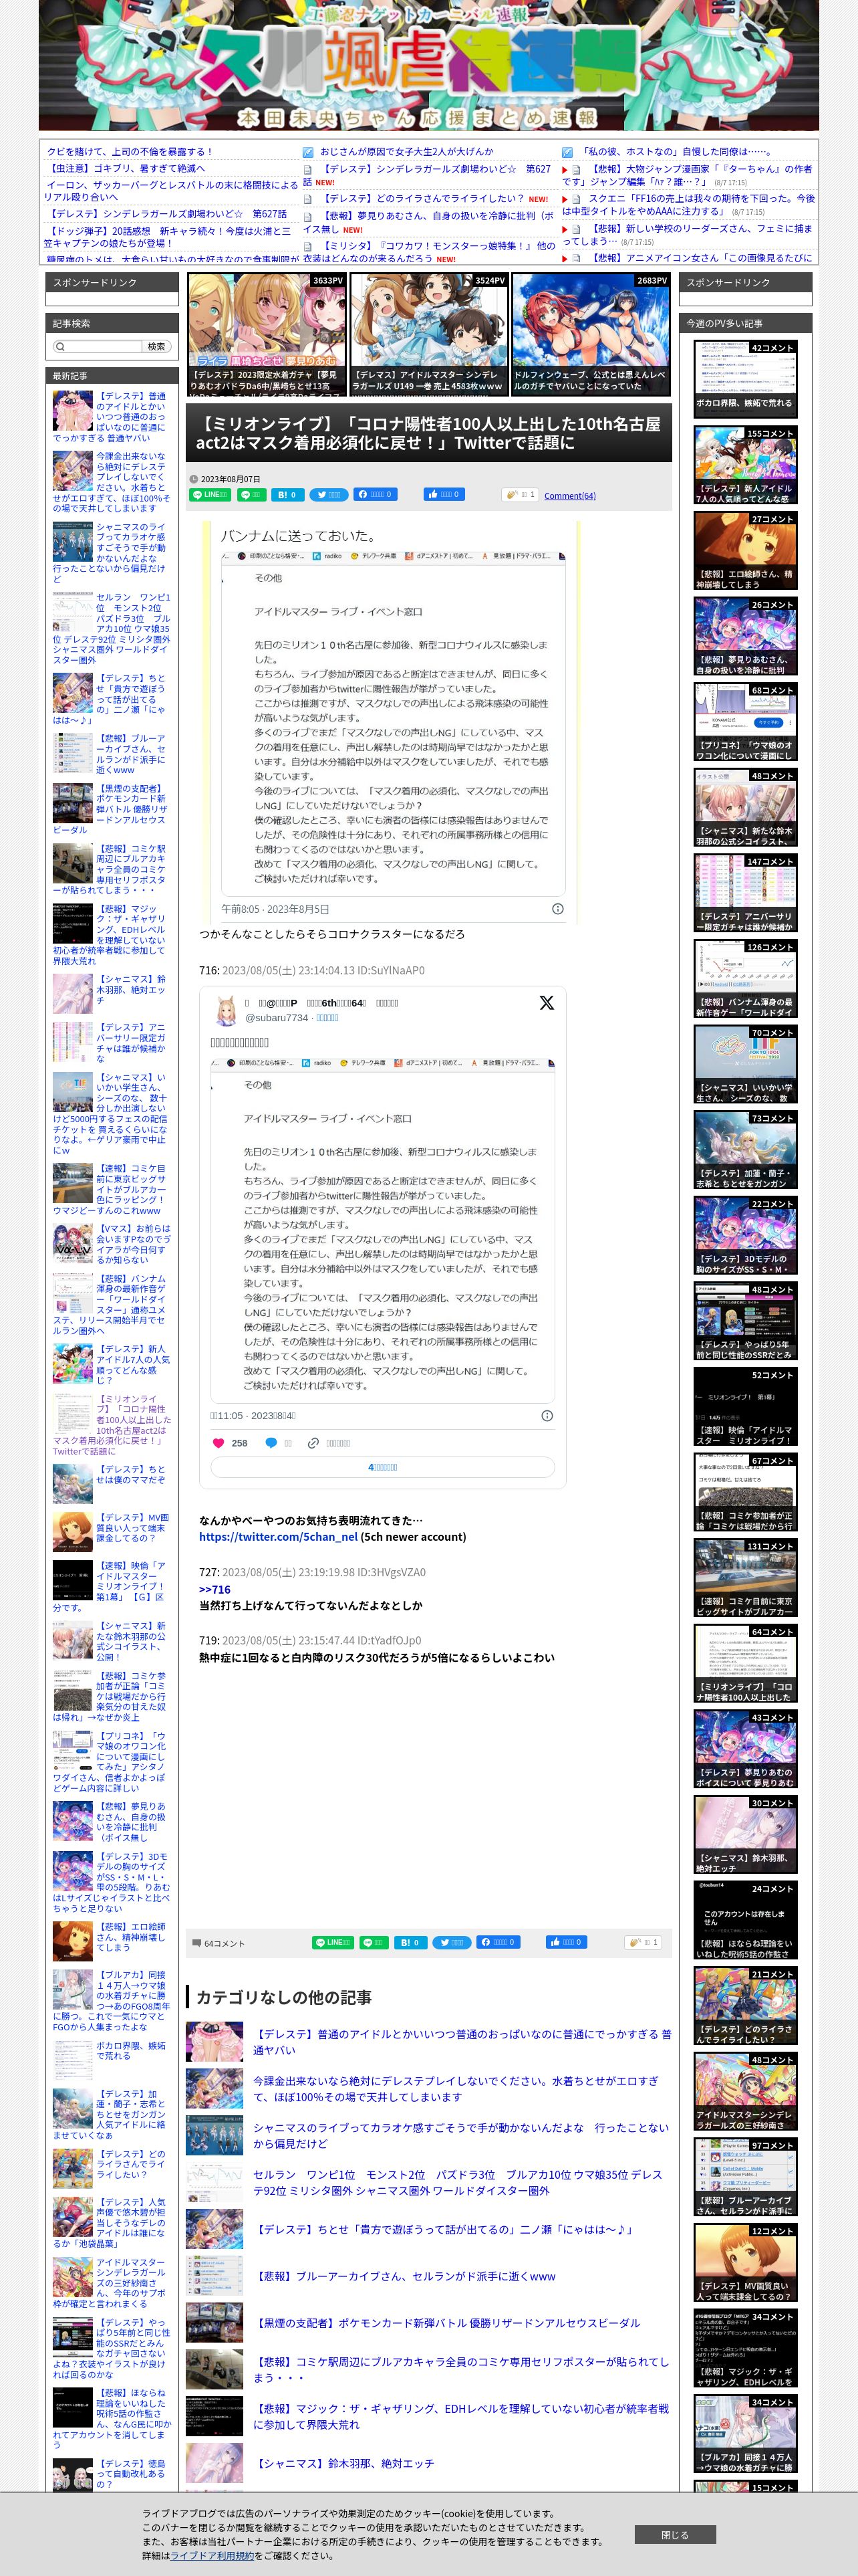Open headline おじさんが原因で女子大生2人がけんか
Screen dimensions: 858x2576
coord(406,152)
